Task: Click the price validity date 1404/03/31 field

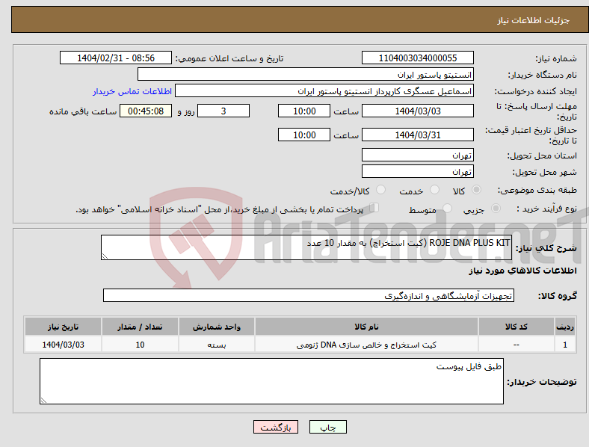Action: pyautogui.click(x=418, y=135)
